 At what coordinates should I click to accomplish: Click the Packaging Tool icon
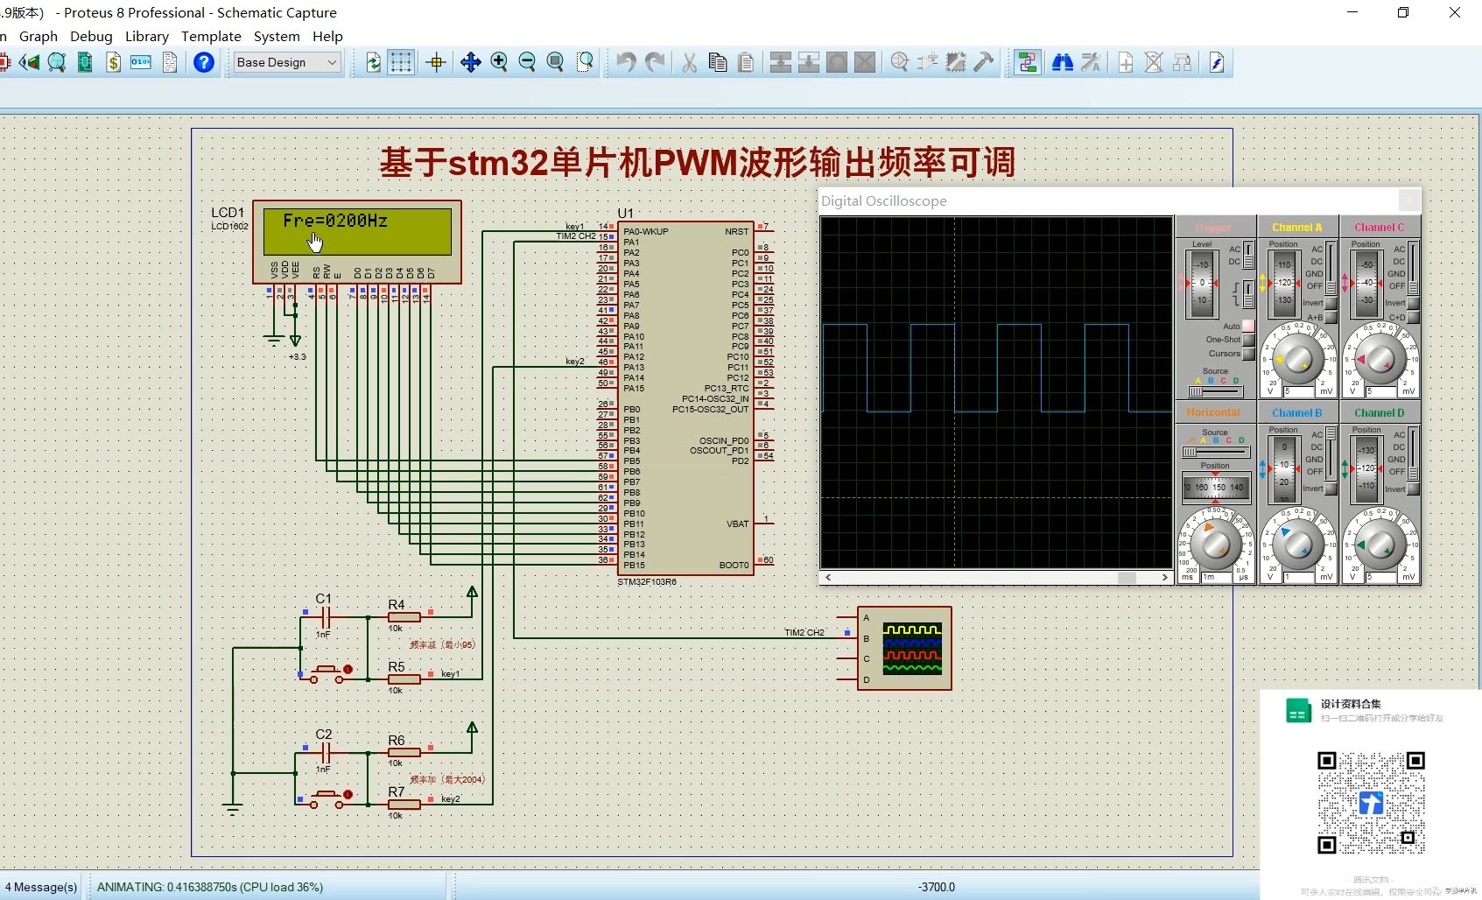click(956, 62)
